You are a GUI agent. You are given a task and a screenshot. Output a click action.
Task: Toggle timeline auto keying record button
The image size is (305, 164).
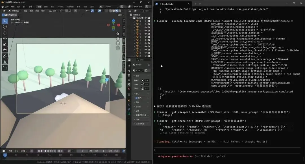pyautogui.click(x=32, y=151)
